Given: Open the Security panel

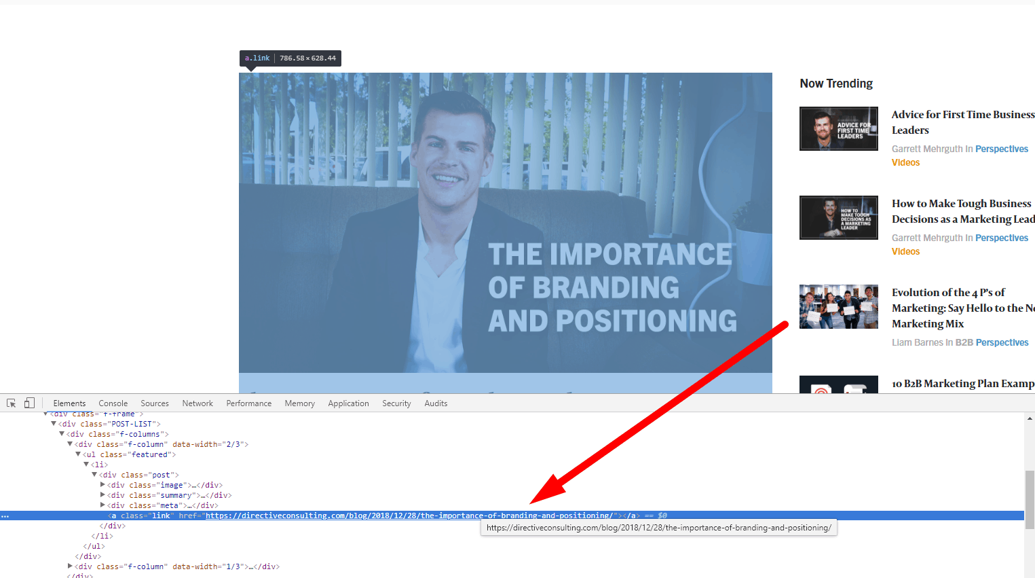Looking at the screenshot, I should (396, 403).
